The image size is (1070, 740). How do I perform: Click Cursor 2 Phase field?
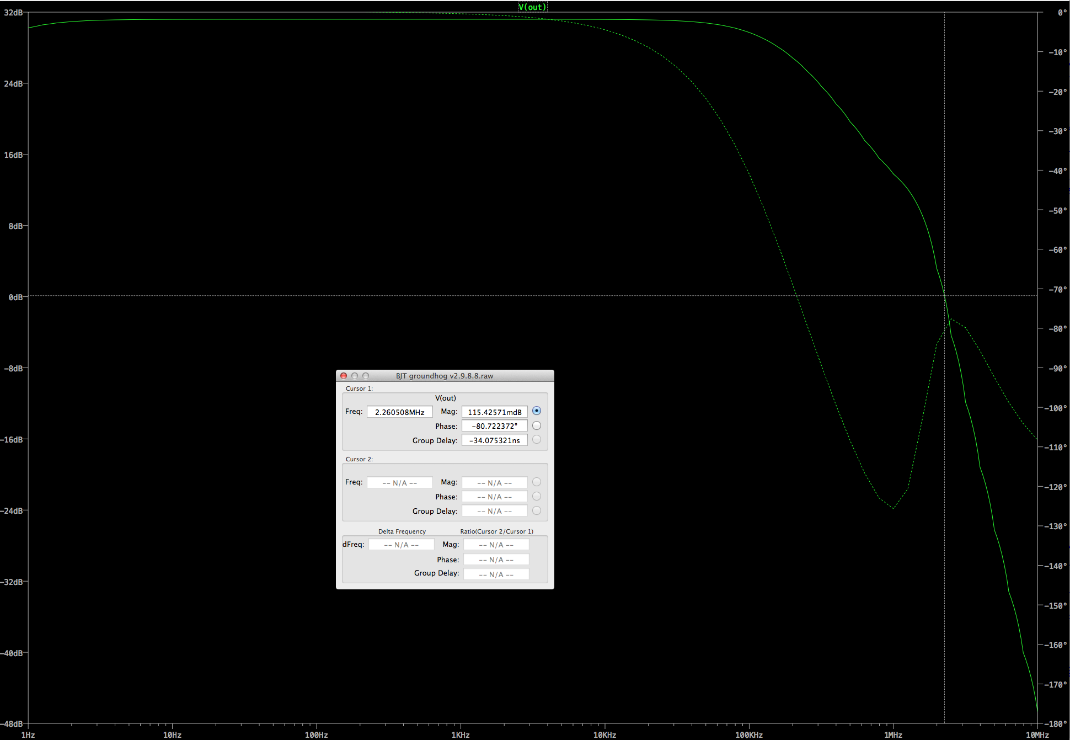(x=495, y=497)
